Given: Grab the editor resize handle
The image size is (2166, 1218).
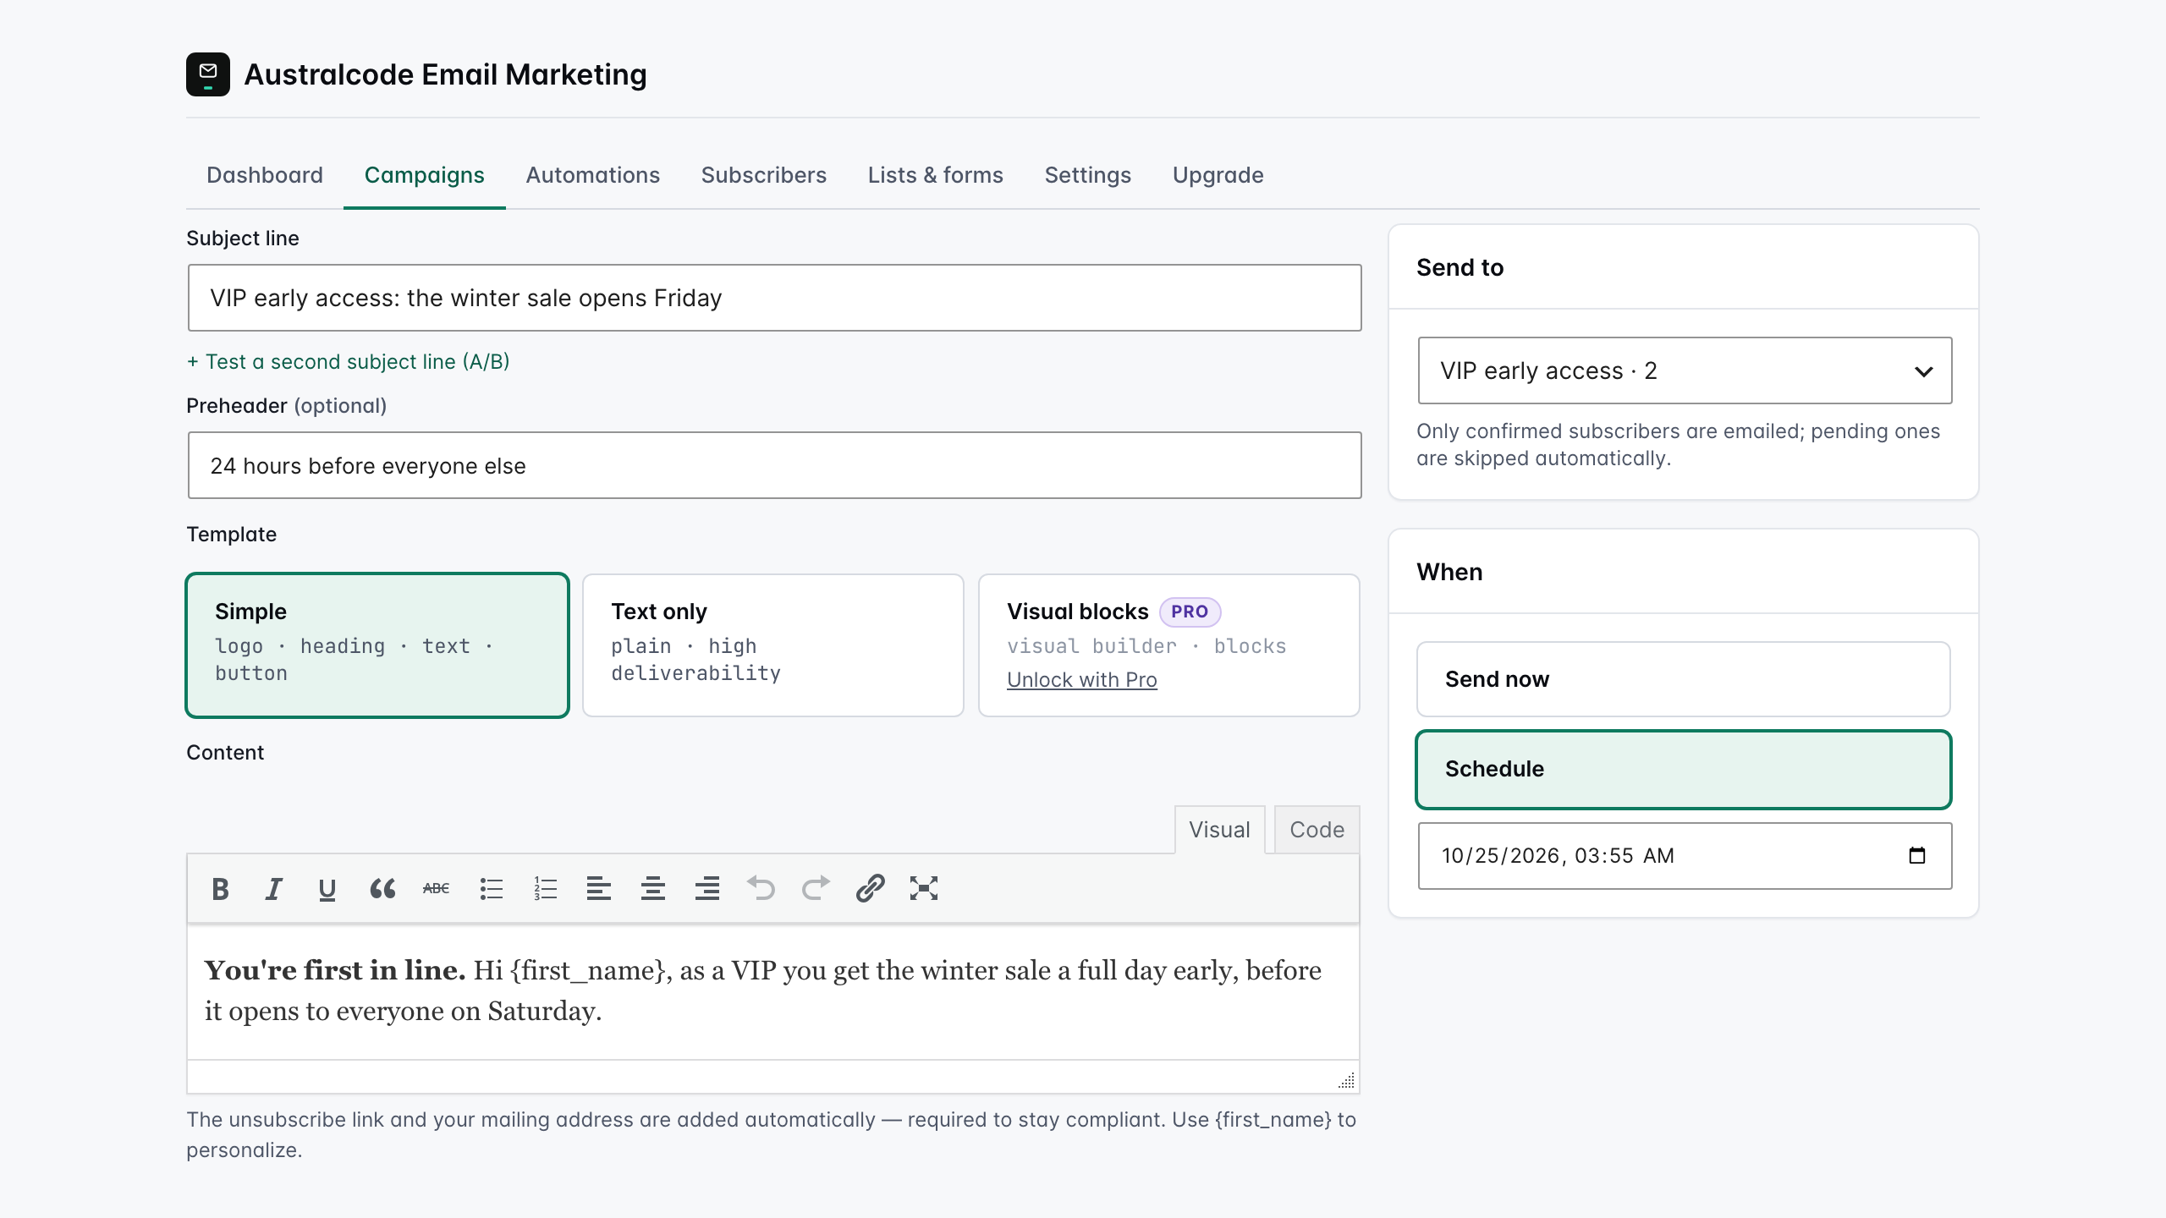Looking at the screenshot, I should tap(1346, 1080).
